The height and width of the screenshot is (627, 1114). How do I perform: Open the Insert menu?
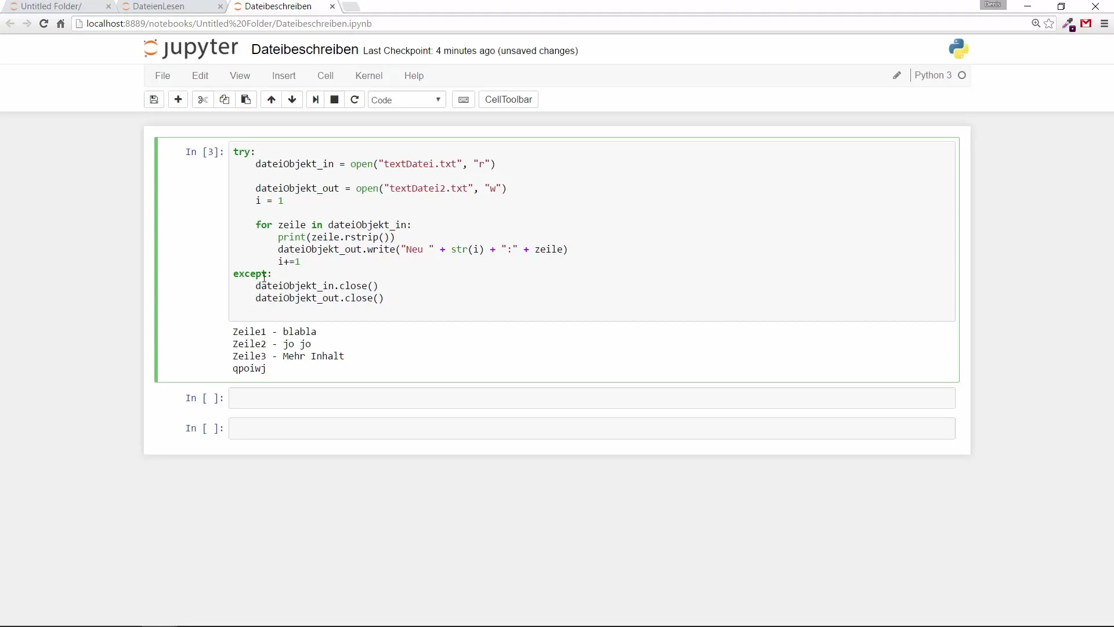pyautogui.click(x=284, y=75)
